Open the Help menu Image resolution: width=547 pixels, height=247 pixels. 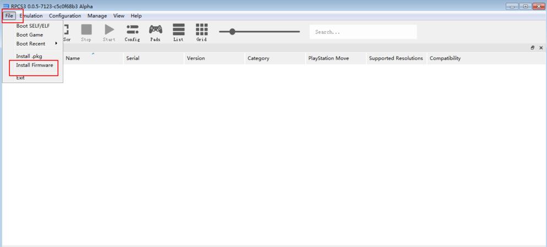tap(136, 16)
